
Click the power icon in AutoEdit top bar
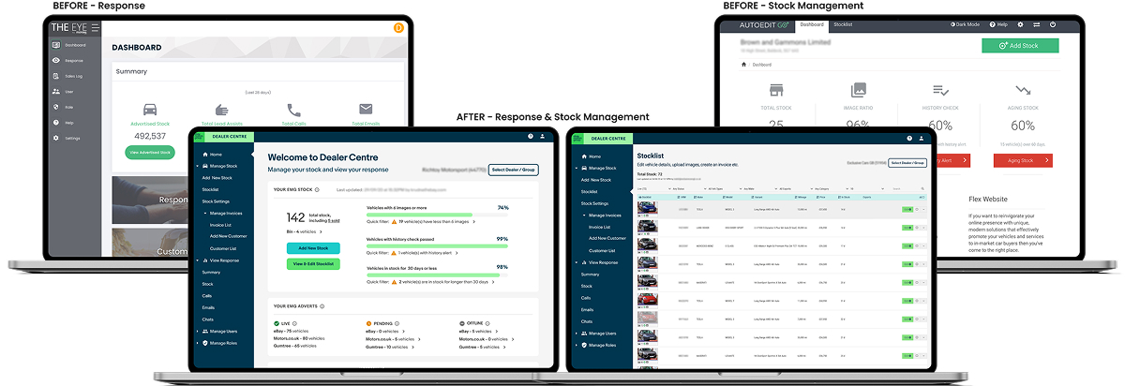coord(1052,24)
